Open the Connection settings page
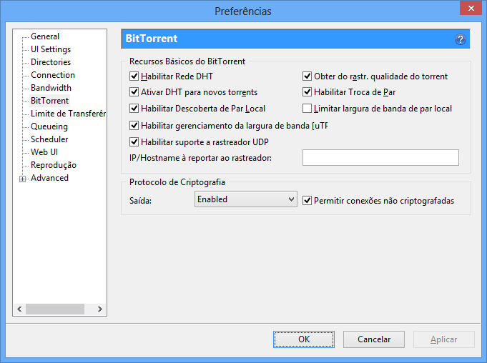 pos(53,75)
